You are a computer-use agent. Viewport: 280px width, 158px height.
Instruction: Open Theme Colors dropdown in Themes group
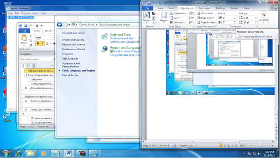(x=154, y=13)
